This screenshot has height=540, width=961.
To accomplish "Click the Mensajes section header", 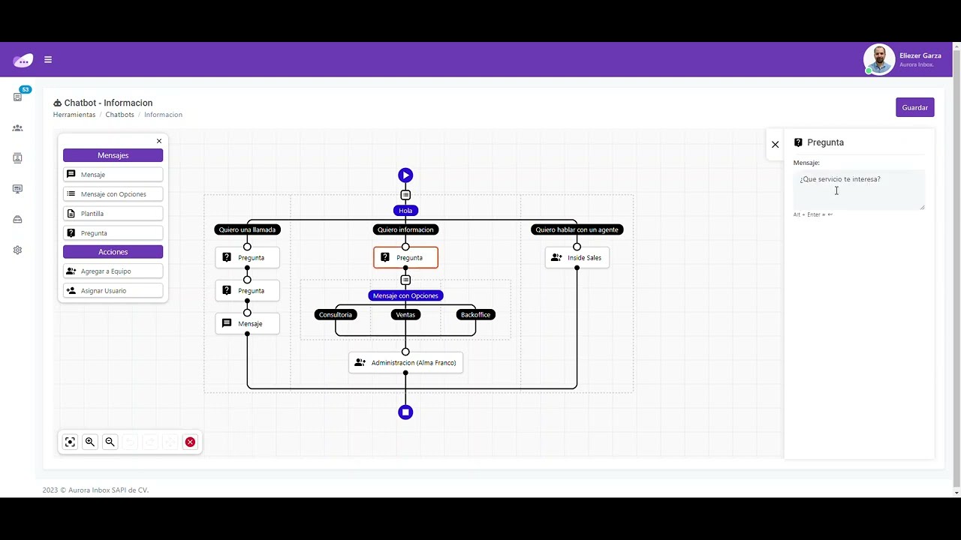I will [113, 155].
